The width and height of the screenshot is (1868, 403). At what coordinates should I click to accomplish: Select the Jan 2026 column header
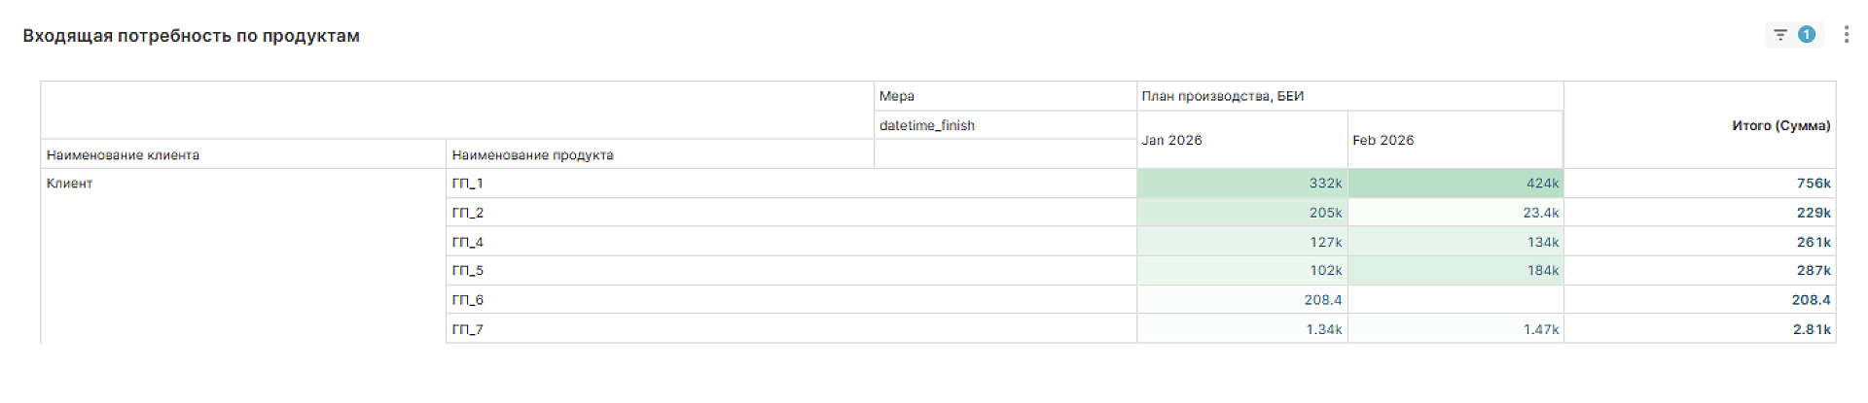(1171, 140)
